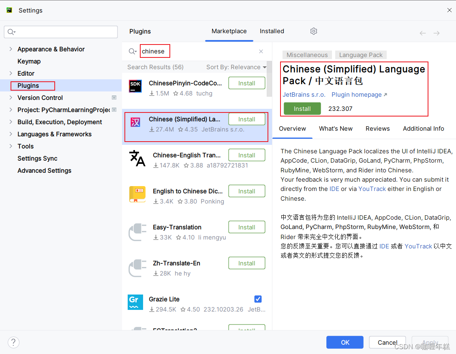Open plugin settings gear menu

tap(313, 31)
